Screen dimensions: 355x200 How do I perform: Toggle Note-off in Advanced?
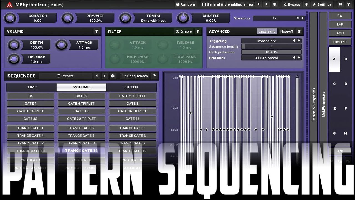286,31
